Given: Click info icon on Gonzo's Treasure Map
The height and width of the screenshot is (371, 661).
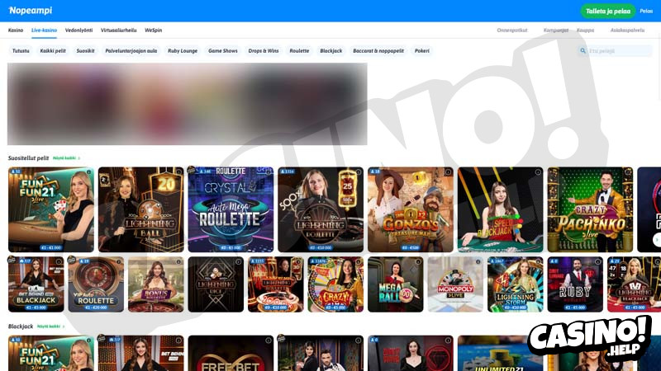Looking at the screenshot, I should coord(448,172).
